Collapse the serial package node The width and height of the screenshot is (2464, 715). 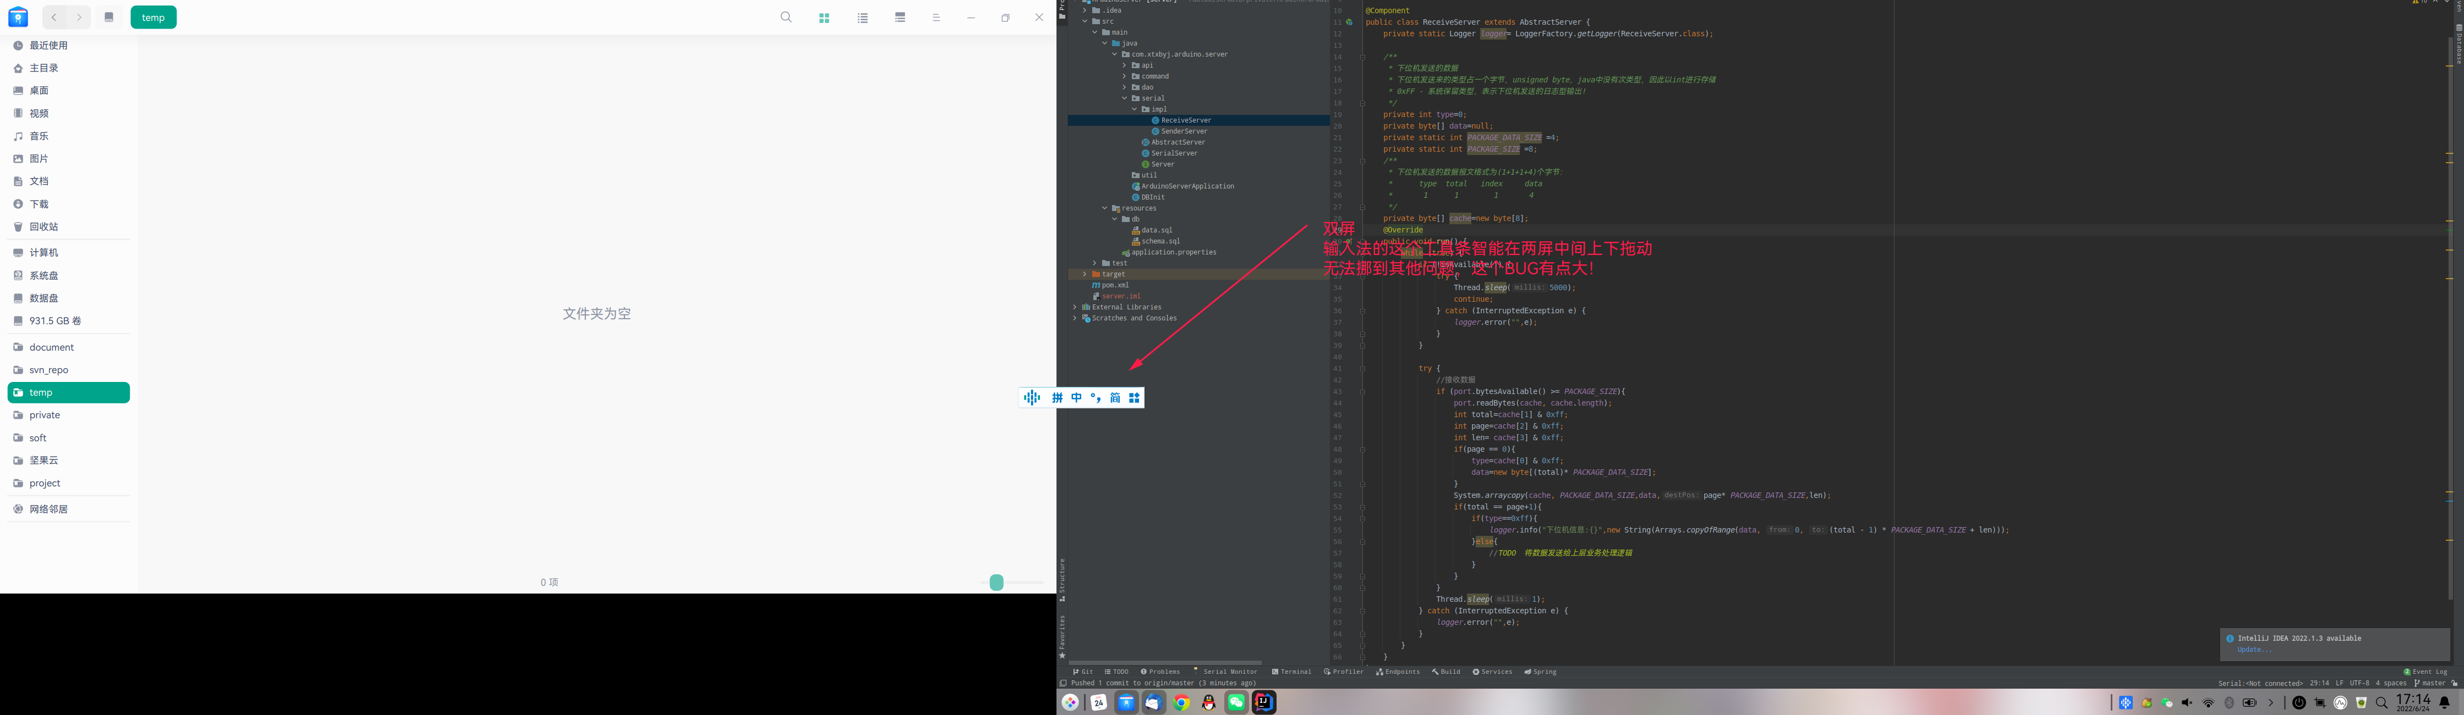point(1125,98)
